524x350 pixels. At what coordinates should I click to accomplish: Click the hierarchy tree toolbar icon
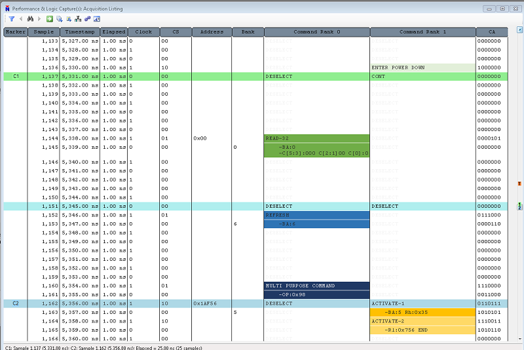pos(78,19)
